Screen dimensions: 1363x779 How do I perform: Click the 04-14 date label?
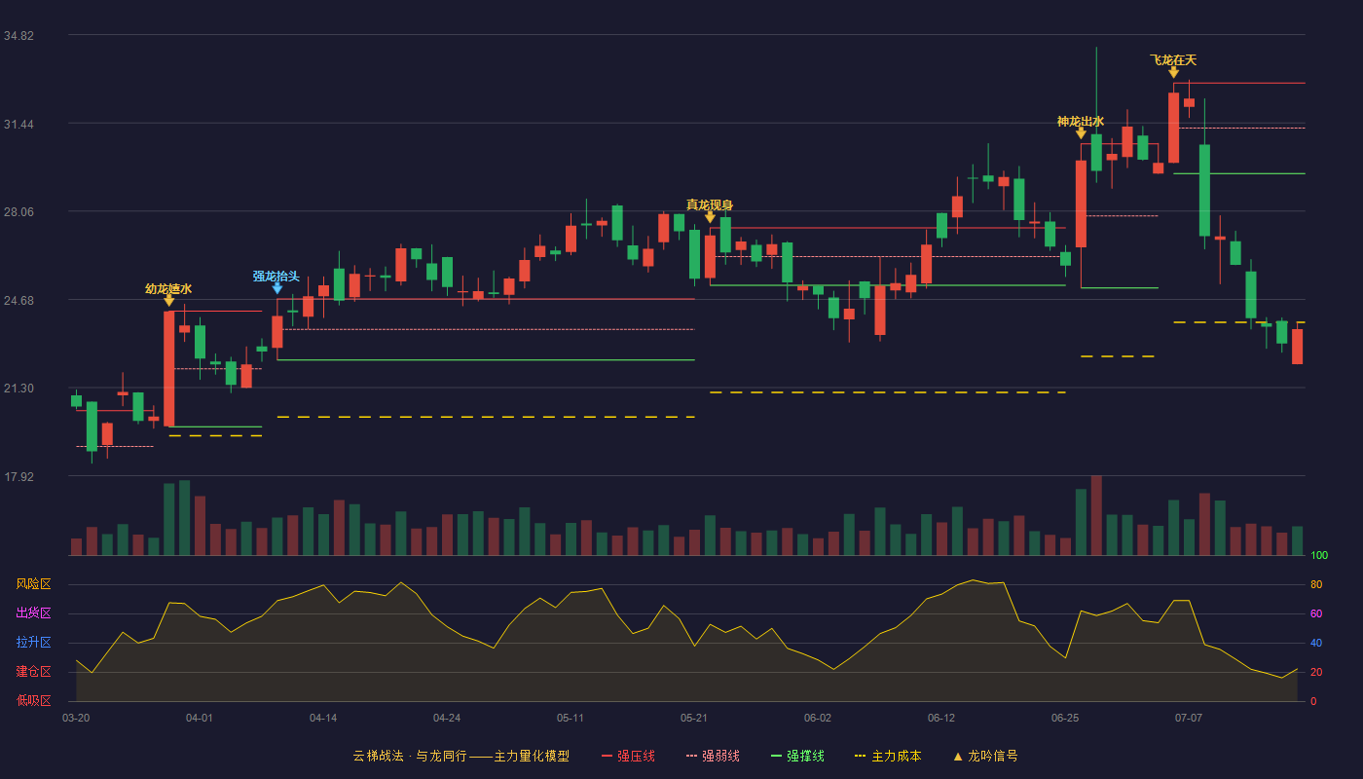(323, 718)
